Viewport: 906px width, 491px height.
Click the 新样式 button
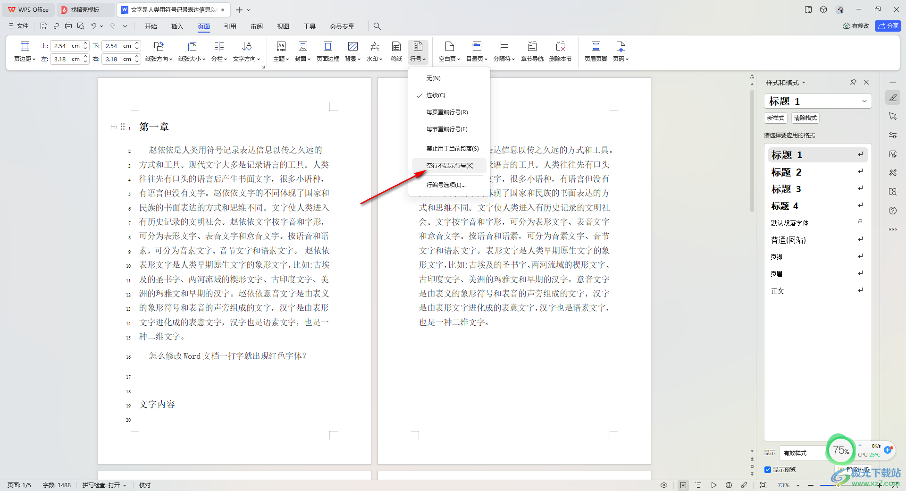[x=776, y=118]
